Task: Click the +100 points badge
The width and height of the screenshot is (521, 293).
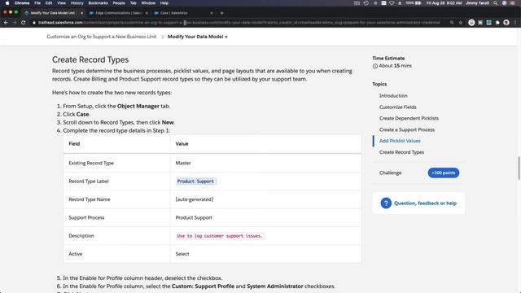Action: coord(443,173)
